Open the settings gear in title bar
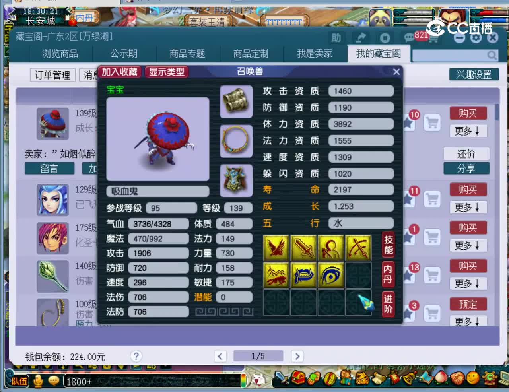 point(476,38)
